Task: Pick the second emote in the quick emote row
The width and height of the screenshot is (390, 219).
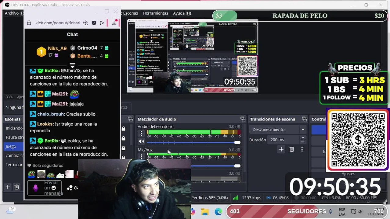Action: tap(41, 174)
